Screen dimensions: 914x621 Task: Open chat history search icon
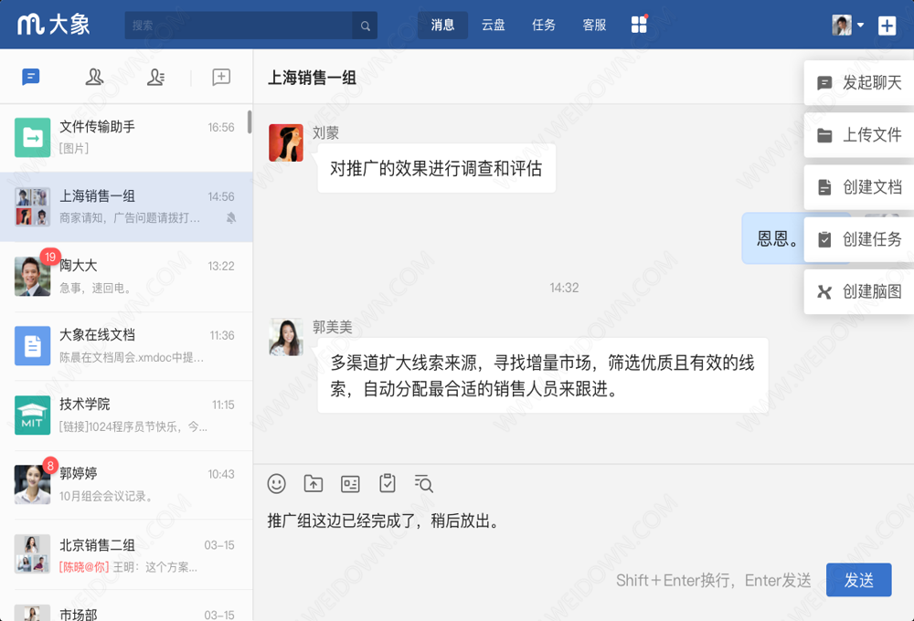coord(423,484)
